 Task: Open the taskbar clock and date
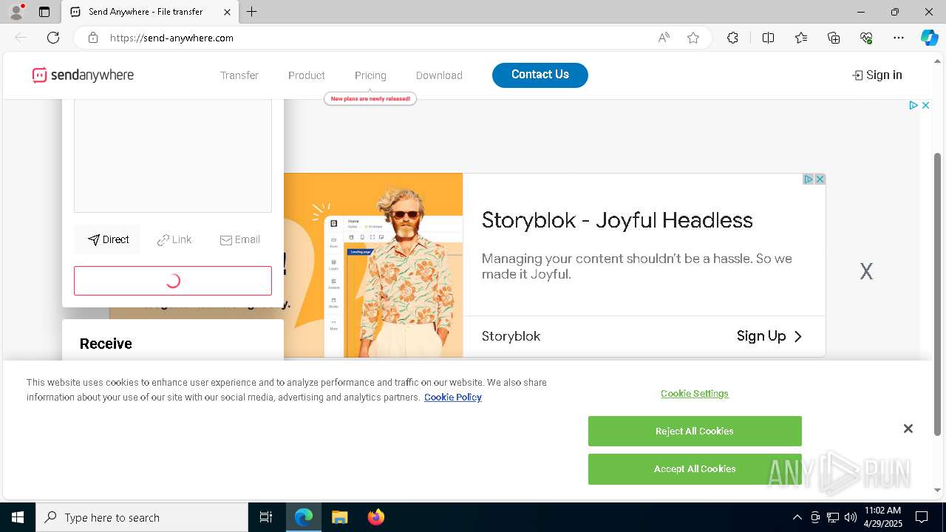tap(882, 517)
